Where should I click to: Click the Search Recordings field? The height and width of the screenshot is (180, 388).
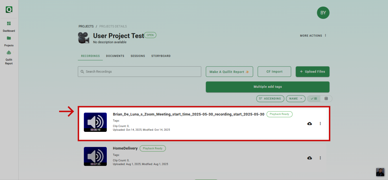139,72
